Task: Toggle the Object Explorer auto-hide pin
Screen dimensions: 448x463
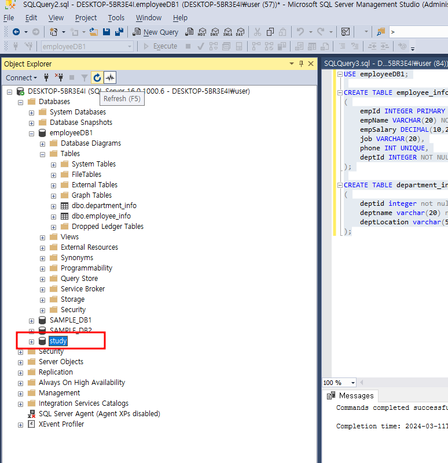Action: [x=302, y=64]
